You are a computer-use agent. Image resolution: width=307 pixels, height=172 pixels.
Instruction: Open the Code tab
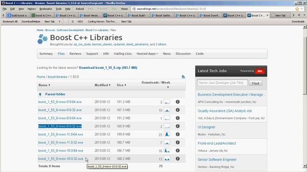click(200, 54)
